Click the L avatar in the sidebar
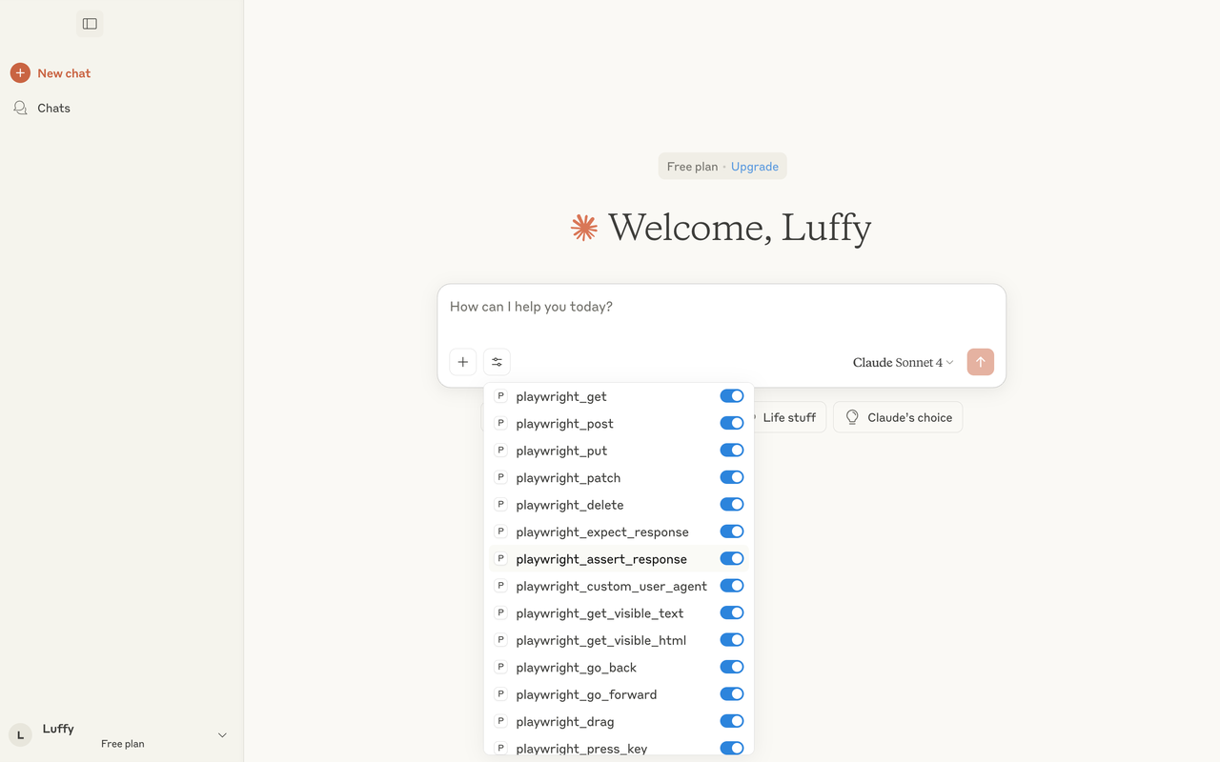Viewport: 1220px width, 762px height. tap(20, 734)
